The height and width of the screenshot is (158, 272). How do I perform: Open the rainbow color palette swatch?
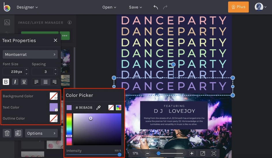[118, 107]
